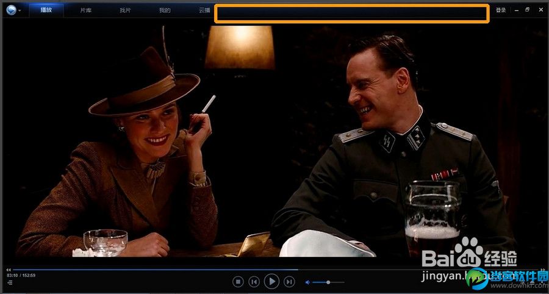Click the 登录 login link

(501, 10)
